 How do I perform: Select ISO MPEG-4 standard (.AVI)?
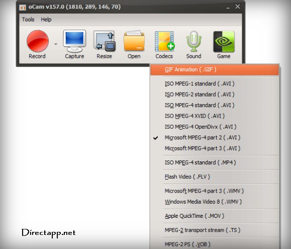click(215, 105)
